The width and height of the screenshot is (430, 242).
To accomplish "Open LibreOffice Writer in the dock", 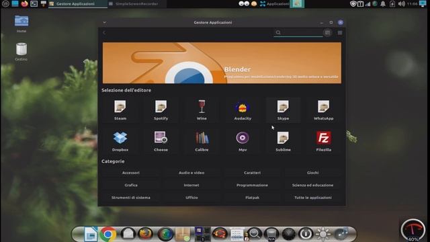I will pyautogui.click(x=90, y=234).
